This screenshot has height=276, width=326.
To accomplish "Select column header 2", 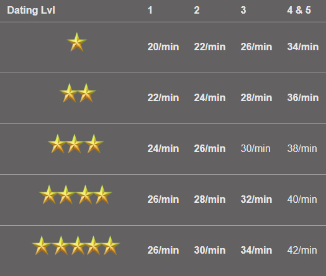I will 197,10.
